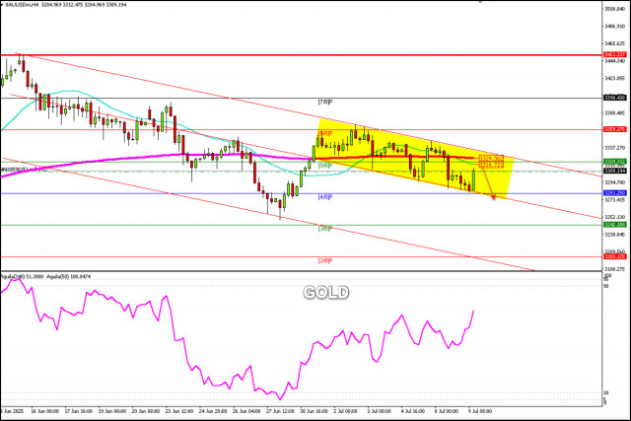Image resolution: width=631 pixels, height=421 pixels.
Task: Click the 3380.485 price axis label
Action: [615, 113]
